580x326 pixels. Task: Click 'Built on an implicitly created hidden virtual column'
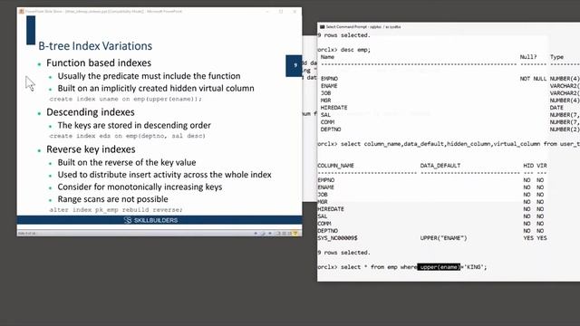(x=156, y=89)
